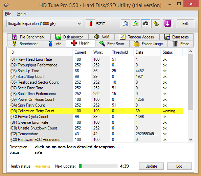The height and width of the screenshot is (176, 201).
Task: Select the Spin Retry Count row
Action: [x=96, y=105]
